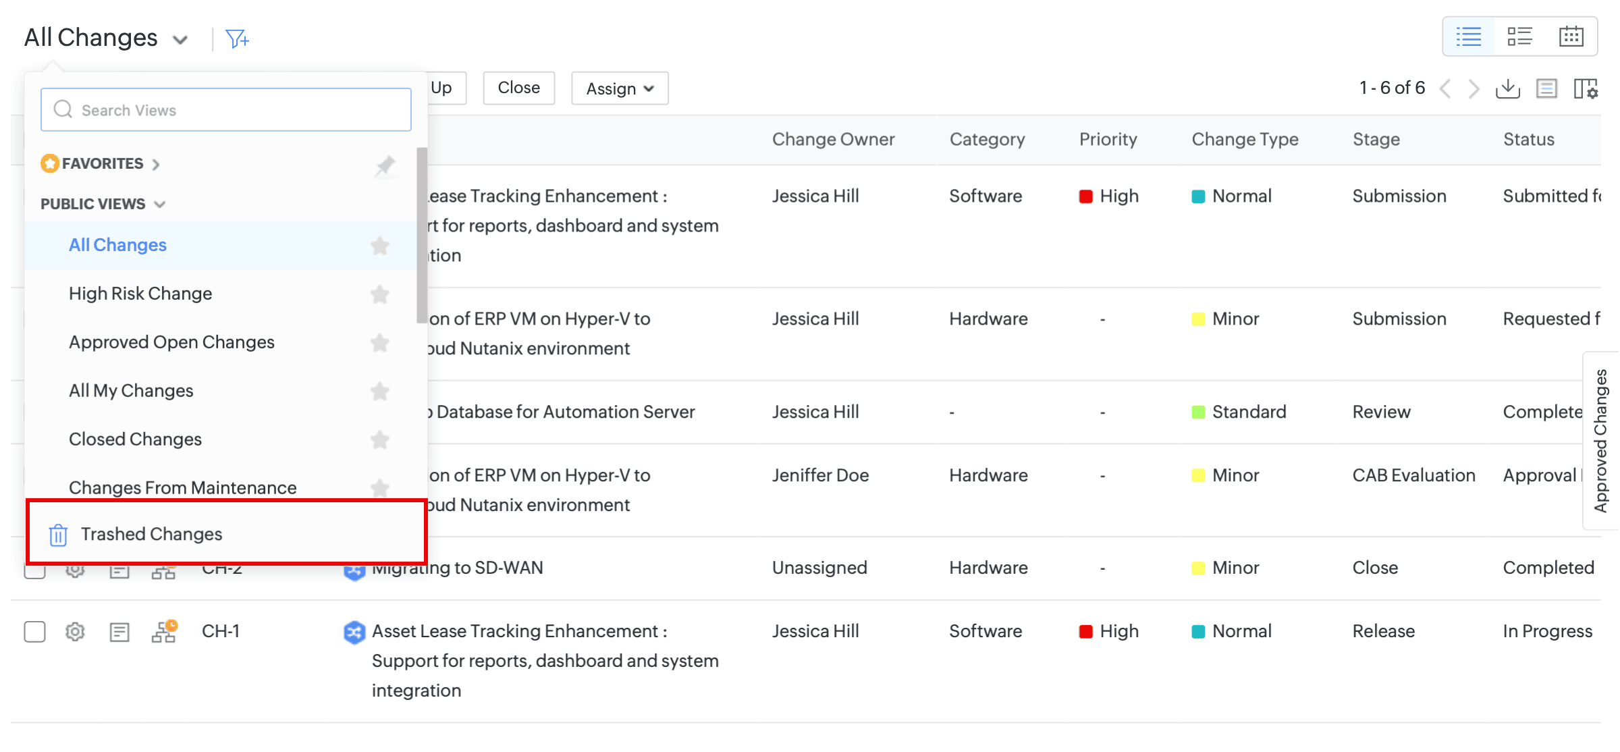This screenshot has height=752, width=1620.
Task: Open the Approved Changes side tab
Action: pos(1600,440)
